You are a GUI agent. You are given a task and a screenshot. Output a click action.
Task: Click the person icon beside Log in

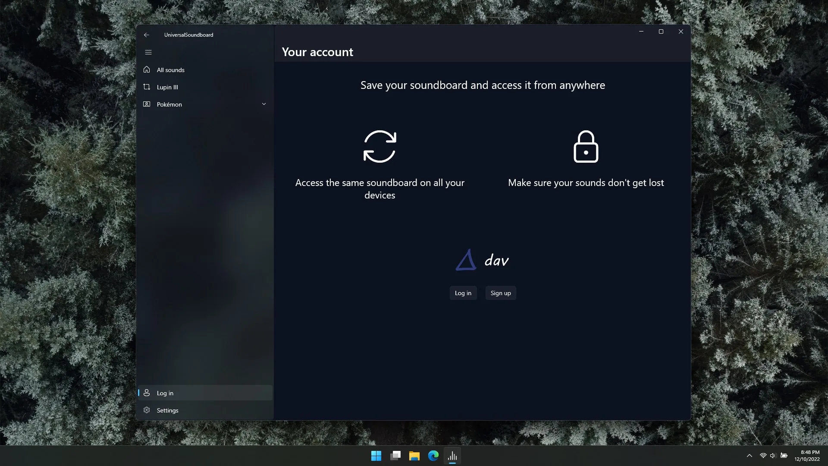147,393
